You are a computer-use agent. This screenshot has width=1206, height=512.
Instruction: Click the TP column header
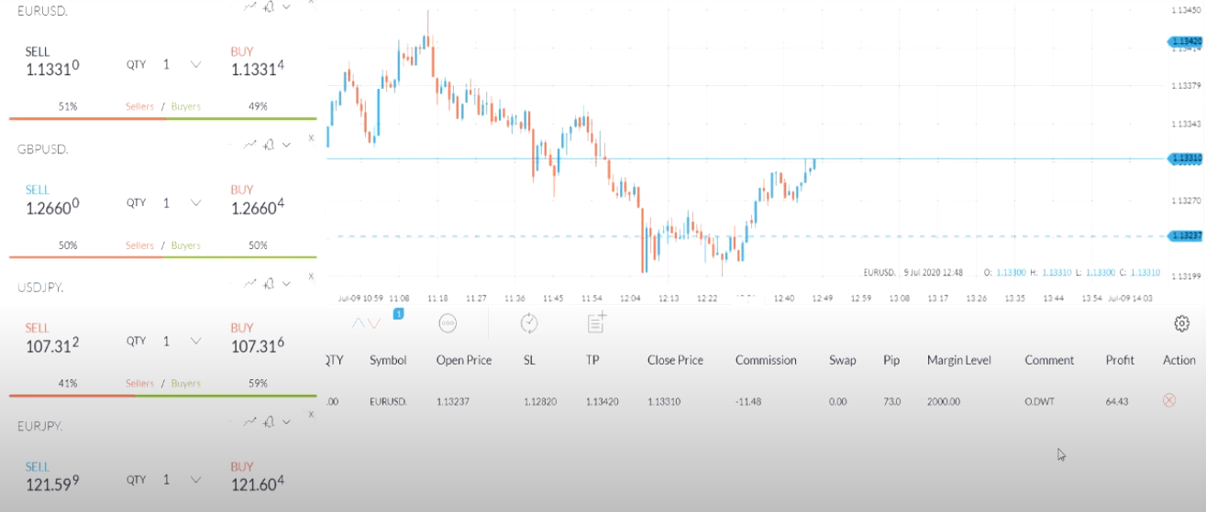click(592, 360)
